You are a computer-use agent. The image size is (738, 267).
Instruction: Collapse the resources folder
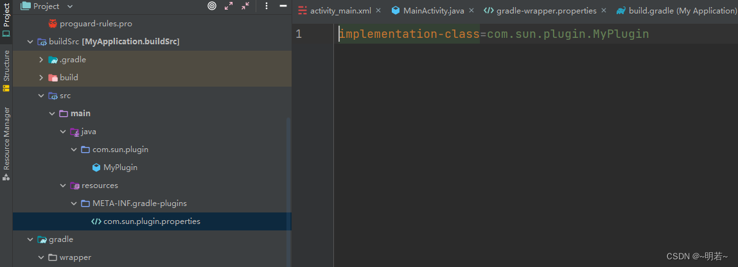(x=63, y=185)
